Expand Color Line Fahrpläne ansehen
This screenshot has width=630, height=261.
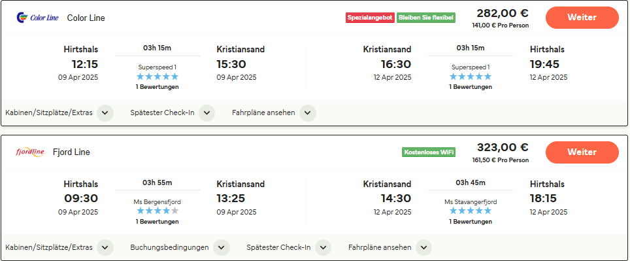tap(307, 113)
